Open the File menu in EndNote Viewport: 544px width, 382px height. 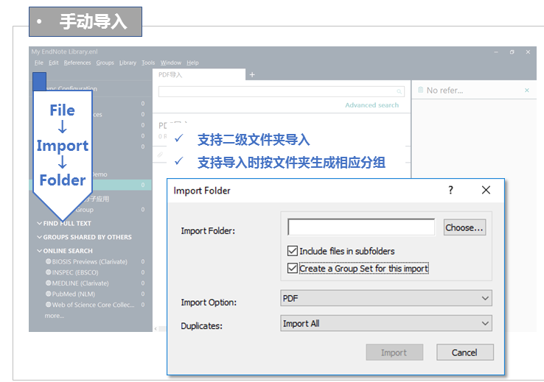[x=38, y=63]
